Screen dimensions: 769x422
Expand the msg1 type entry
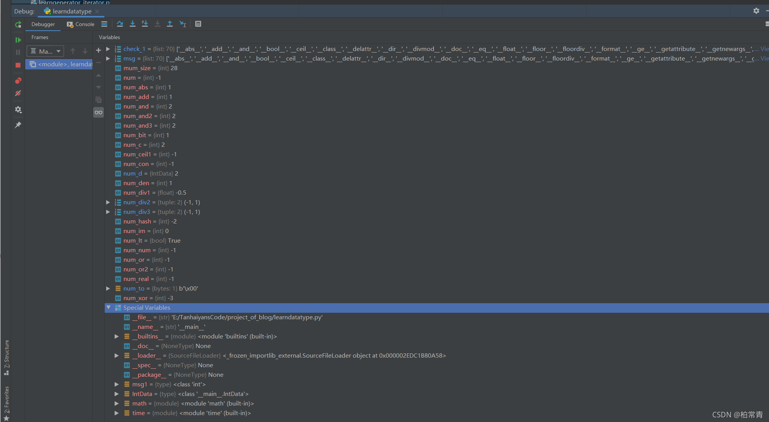(117, 384)
